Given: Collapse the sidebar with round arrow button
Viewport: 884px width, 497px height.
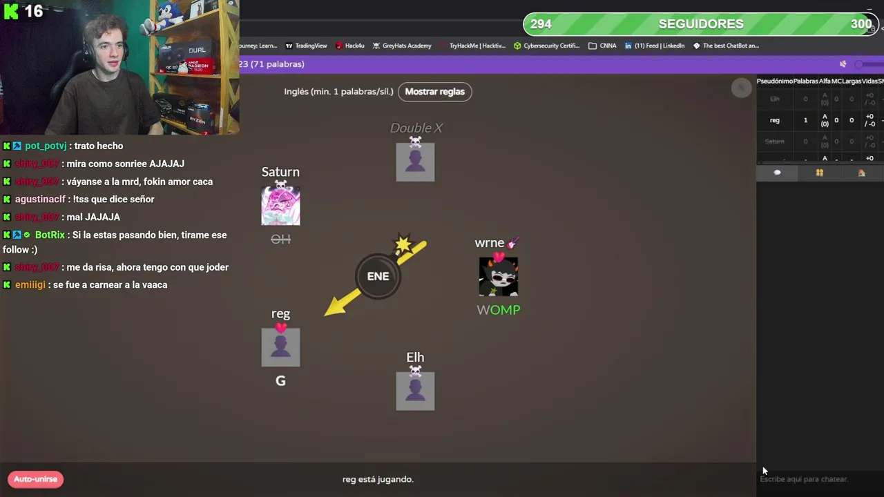Looking at the screenshot, I should point(741,88).
